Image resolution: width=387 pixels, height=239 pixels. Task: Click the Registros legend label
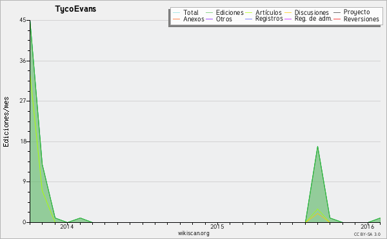pyautogui.click(x=269, y=19)
